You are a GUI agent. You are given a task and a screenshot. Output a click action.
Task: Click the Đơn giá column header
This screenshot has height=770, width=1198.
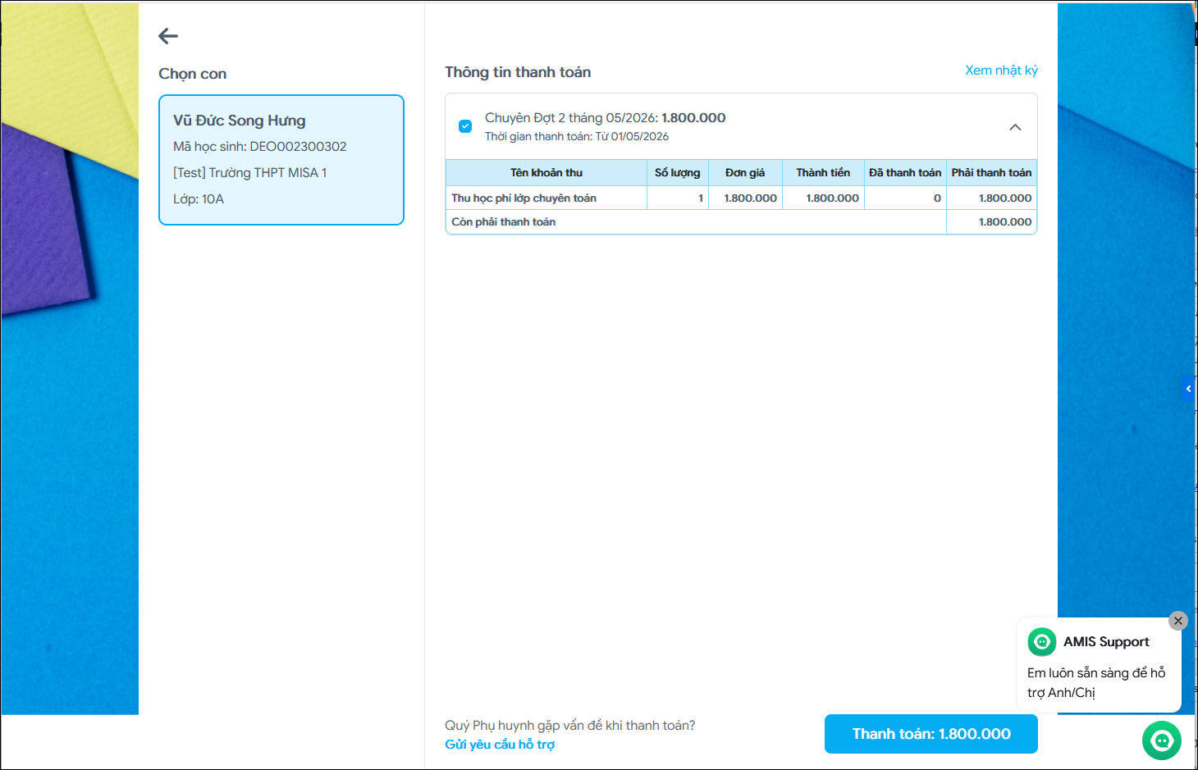point(745,173)
